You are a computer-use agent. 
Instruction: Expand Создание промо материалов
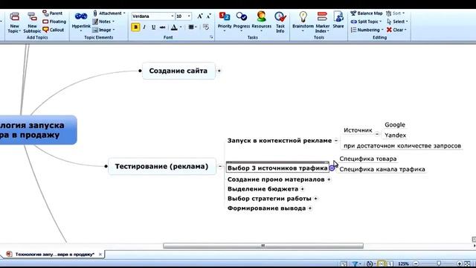coord(329,179)
